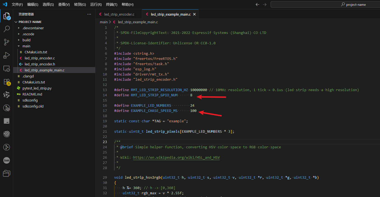This screenshot has height=197, width=380.
Task: Open the explorer more actions ellipsis
Action: point(89,14)
